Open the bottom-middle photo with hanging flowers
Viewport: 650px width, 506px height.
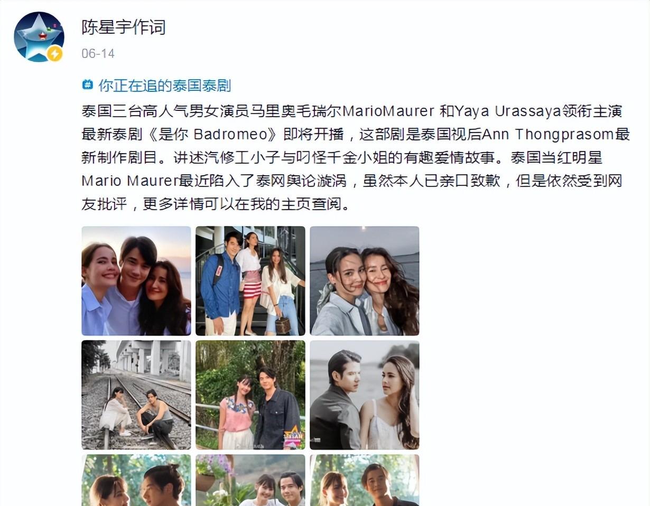[250, 480]
